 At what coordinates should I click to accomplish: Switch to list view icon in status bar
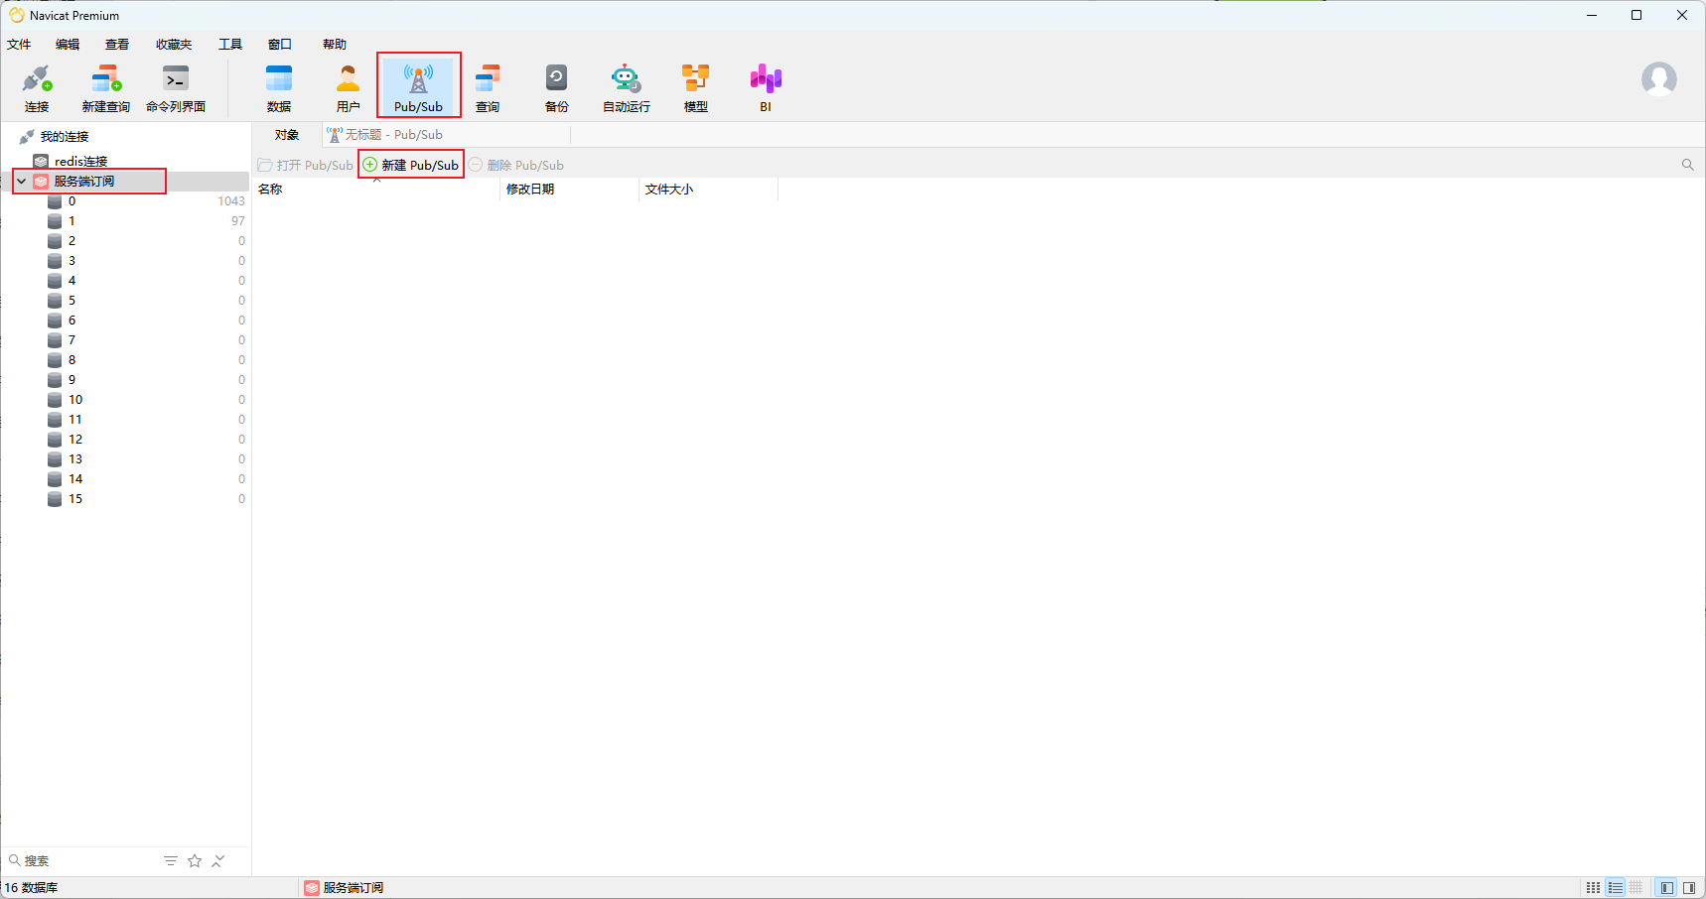1616,888
